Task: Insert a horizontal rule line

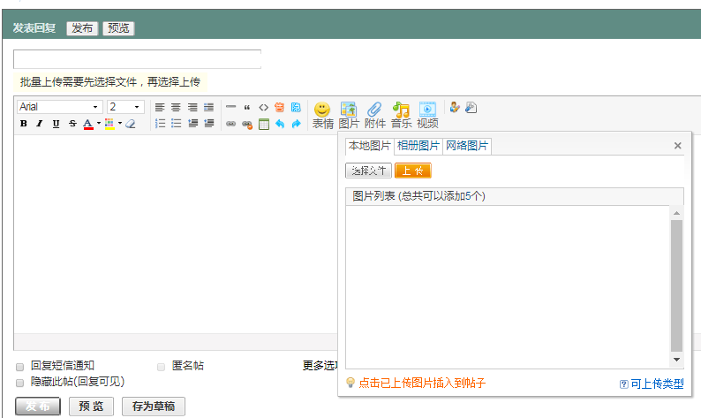Action: (x=230, y=107)
